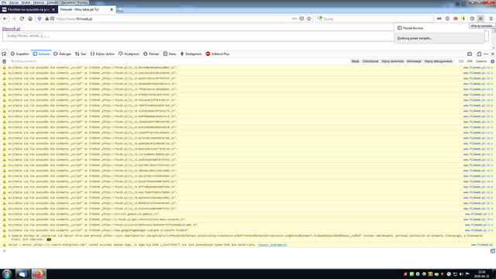Open the Widok menu

[x=26, y=2]
